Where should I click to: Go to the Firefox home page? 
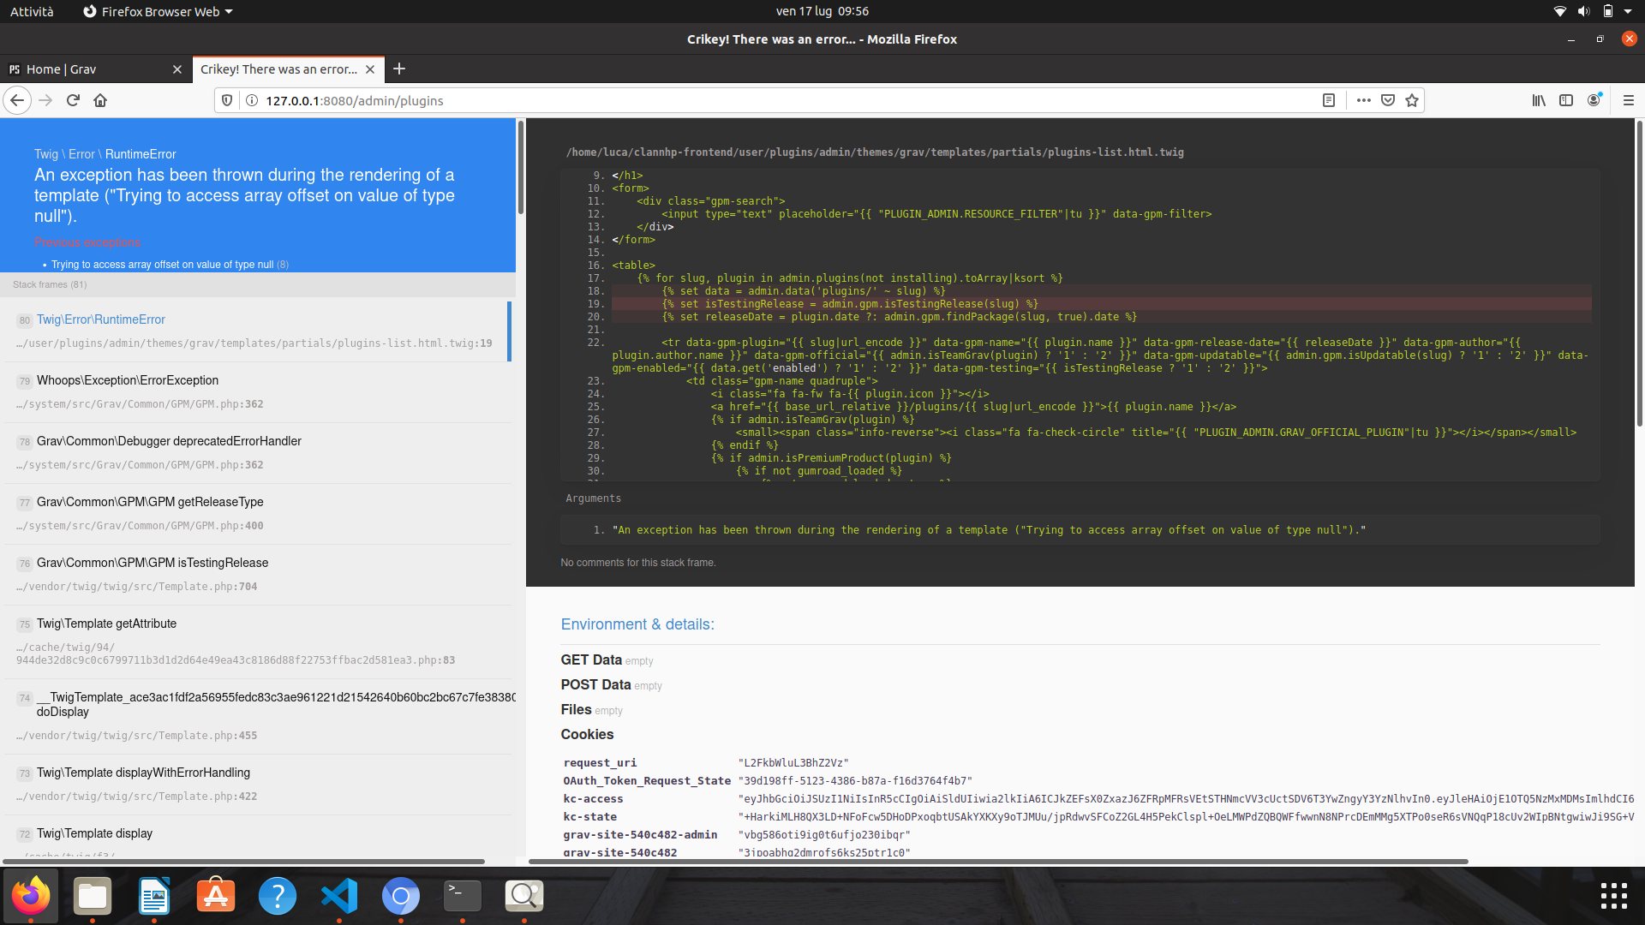[100, 100]
